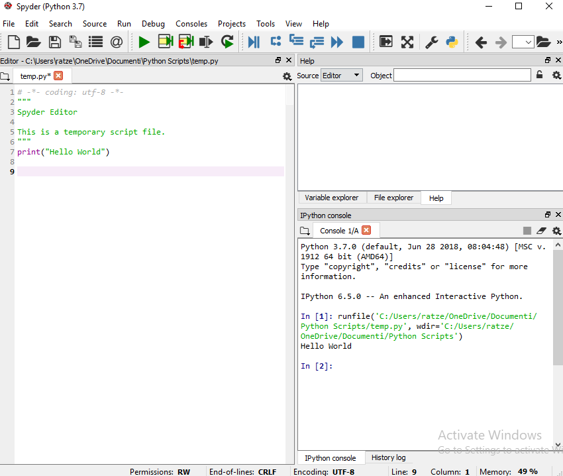The image size is (563, 476).
Task: Save the current file
Action: [55, 42]
